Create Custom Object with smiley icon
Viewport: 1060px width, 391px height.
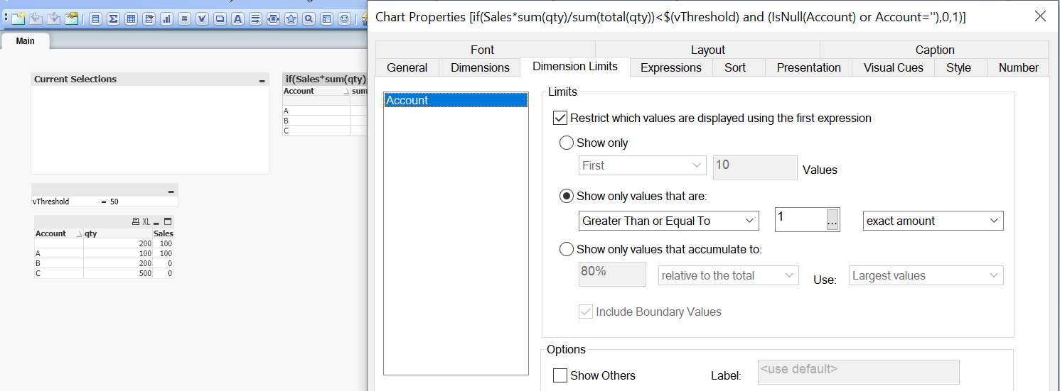coord(345,19)
